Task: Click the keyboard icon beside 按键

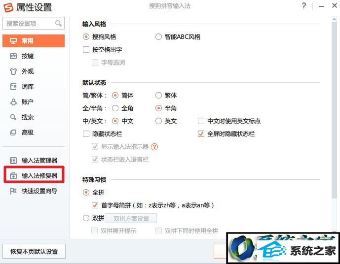Action: [13, 56]
